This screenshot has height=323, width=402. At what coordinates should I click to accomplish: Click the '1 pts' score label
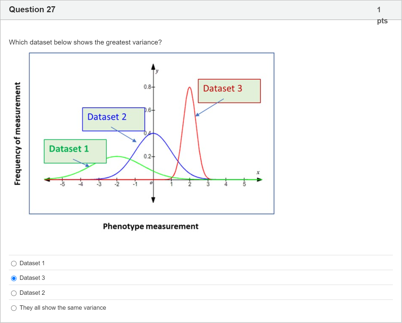click(382, 15)
